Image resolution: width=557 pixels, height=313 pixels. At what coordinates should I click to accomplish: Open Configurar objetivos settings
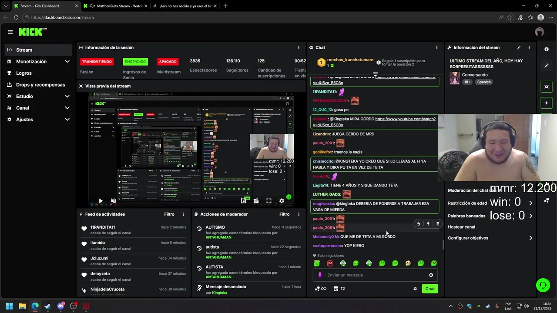(x=490, y=238)
